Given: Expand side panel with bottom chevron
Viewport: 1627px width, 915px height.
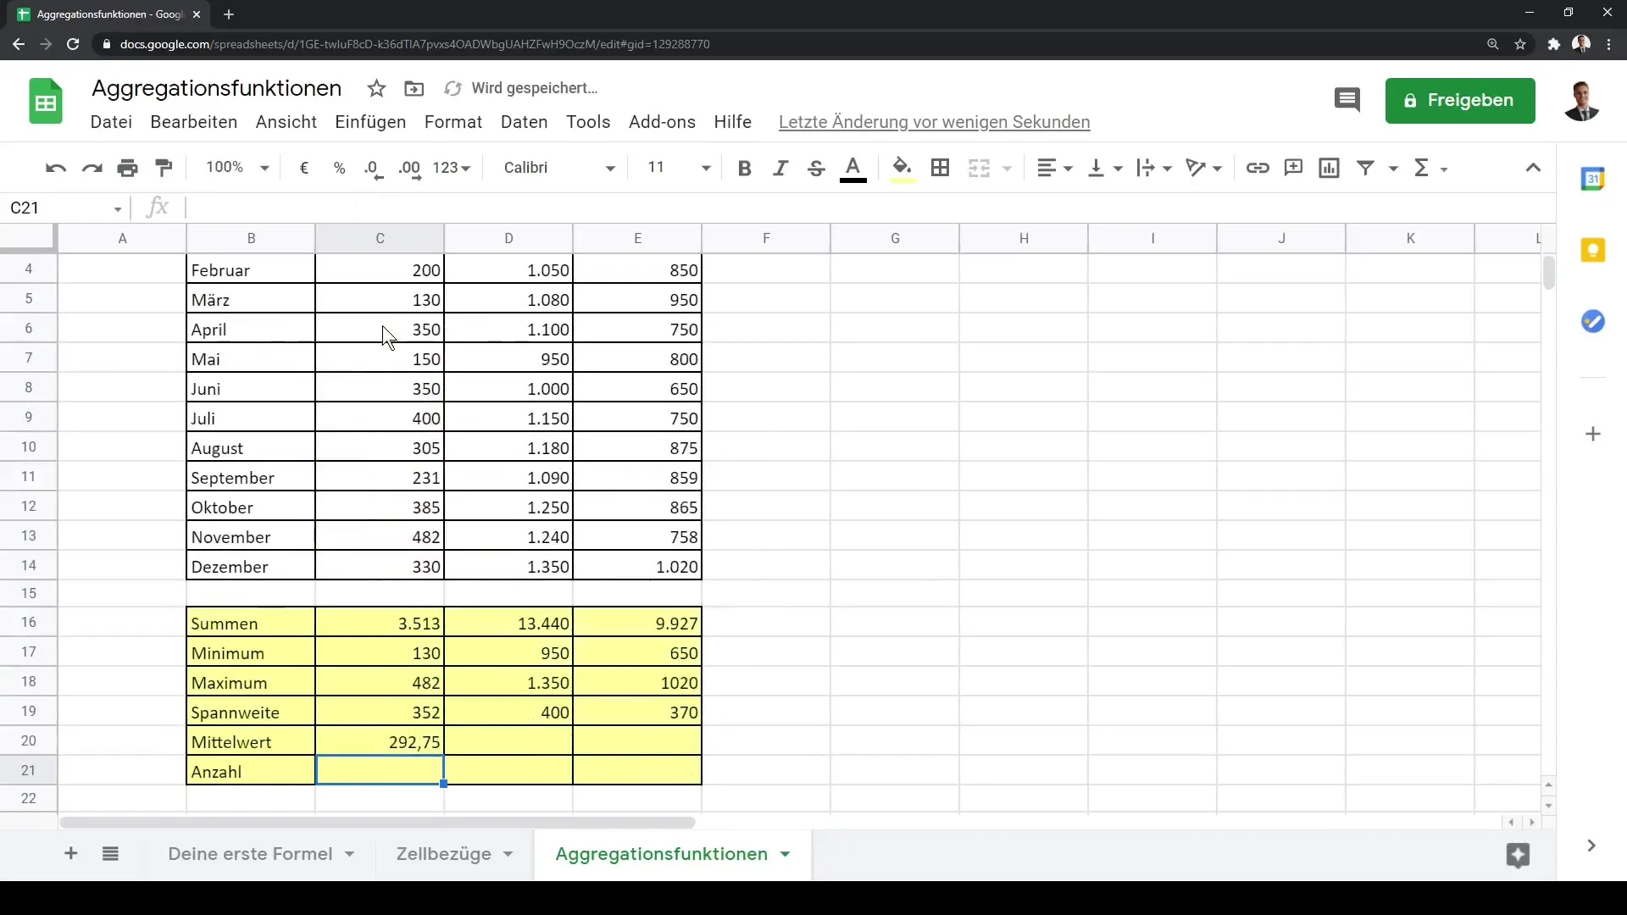Looking at the screenshot, I should pyautogui.click(x=1591, y=846).
